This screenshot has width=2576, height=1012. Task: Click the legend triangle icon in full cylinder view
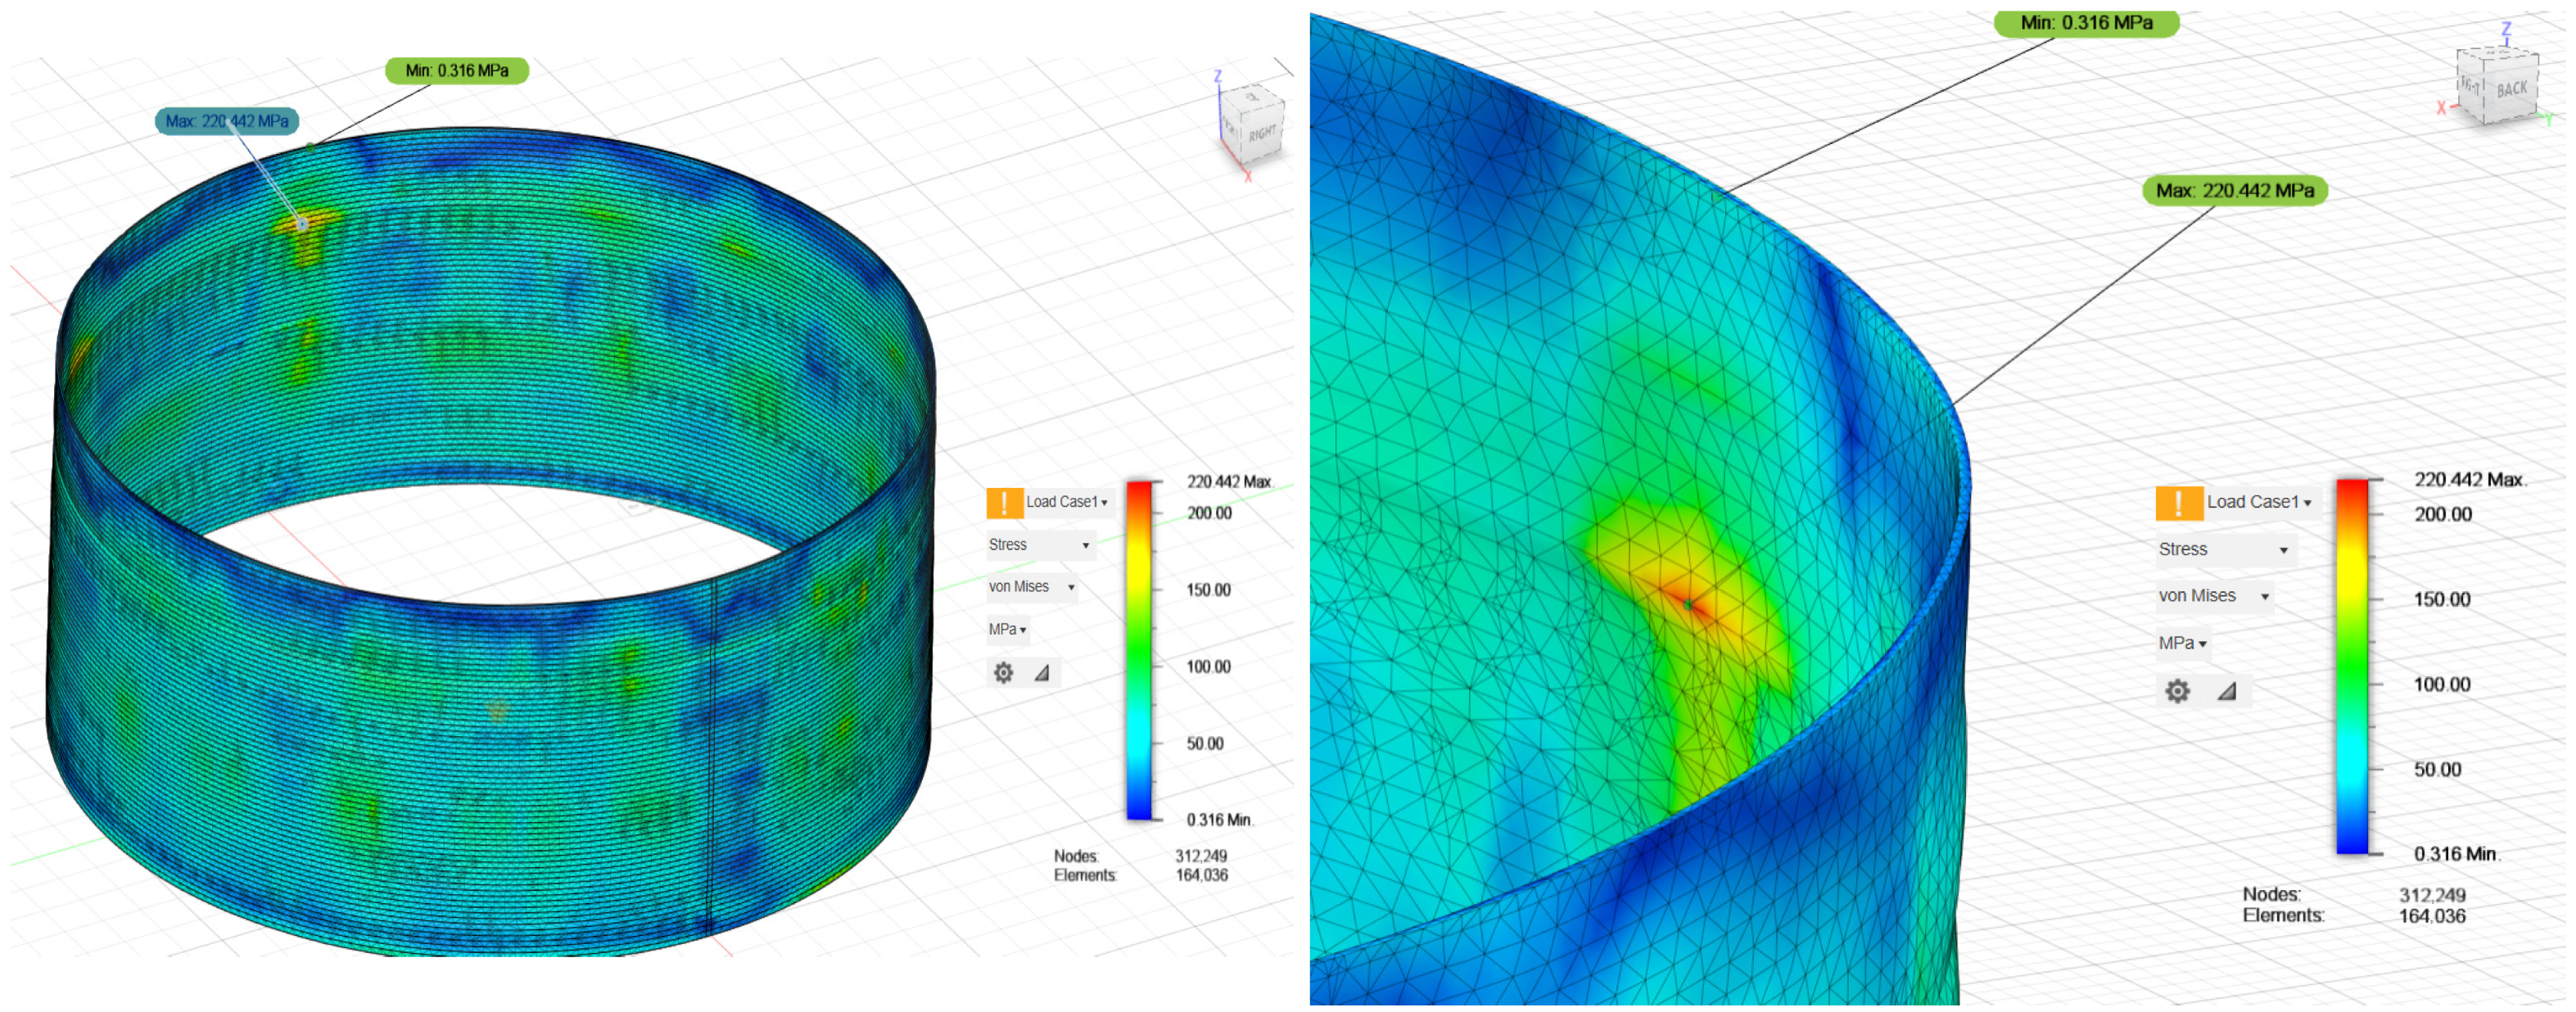pyautogui.click(x=1042, y=673)
